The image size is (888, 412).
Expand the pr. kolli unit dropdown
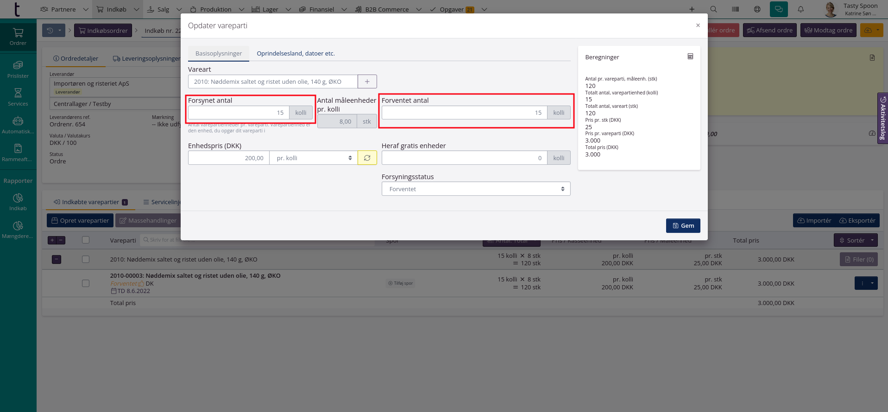pos(314,158)
